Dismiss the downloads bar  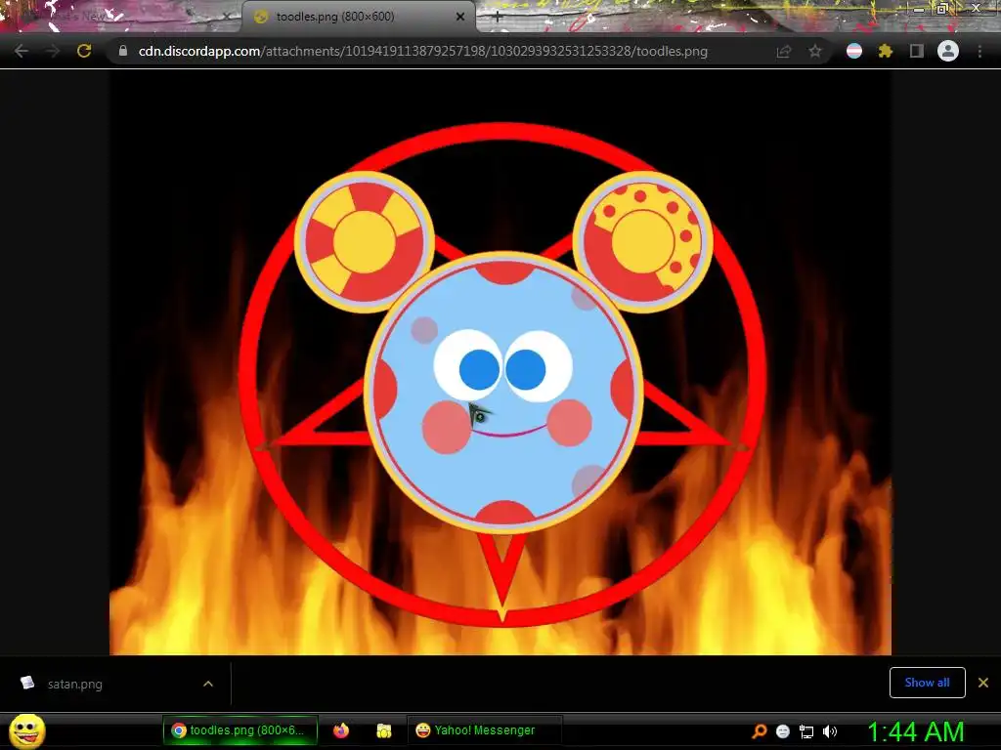pyautogui.click(x=983, y=683)
